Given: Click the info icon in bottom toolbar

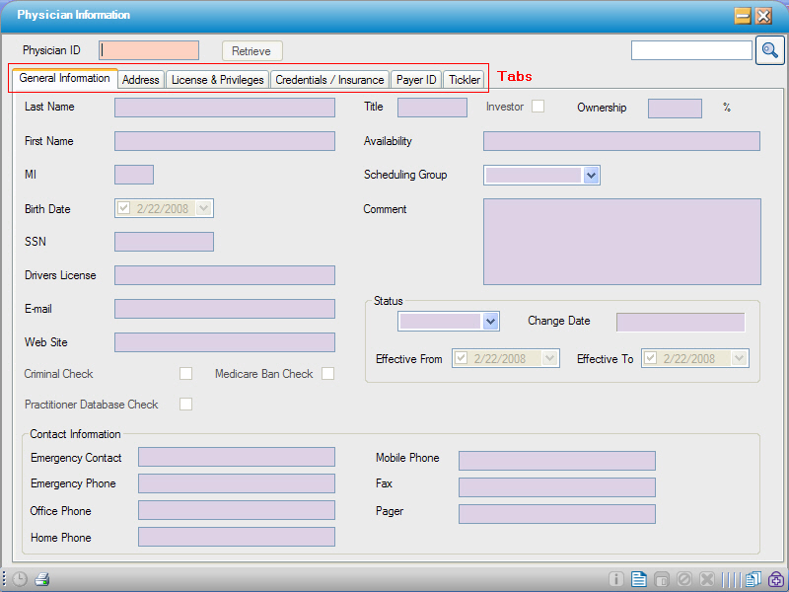Looking at the screenshot, I should [616, 579].
